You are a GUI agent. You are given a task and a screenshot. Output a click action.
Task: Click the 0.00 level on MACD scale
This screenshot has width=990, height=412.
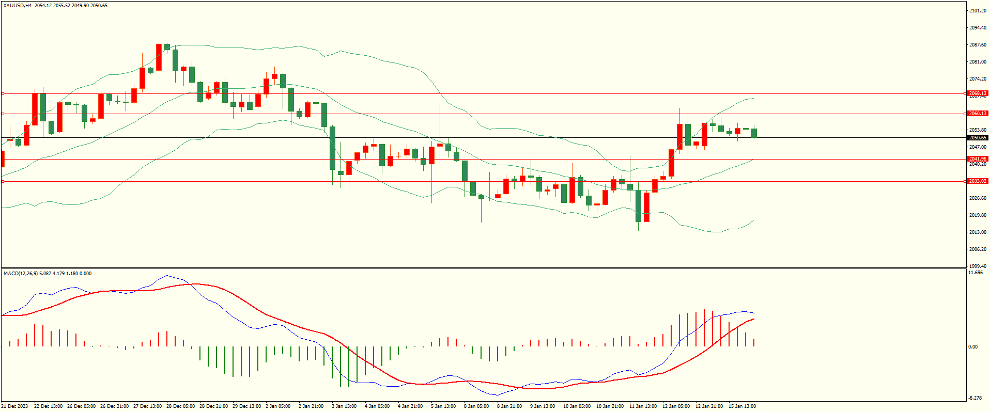coord(973,347)
